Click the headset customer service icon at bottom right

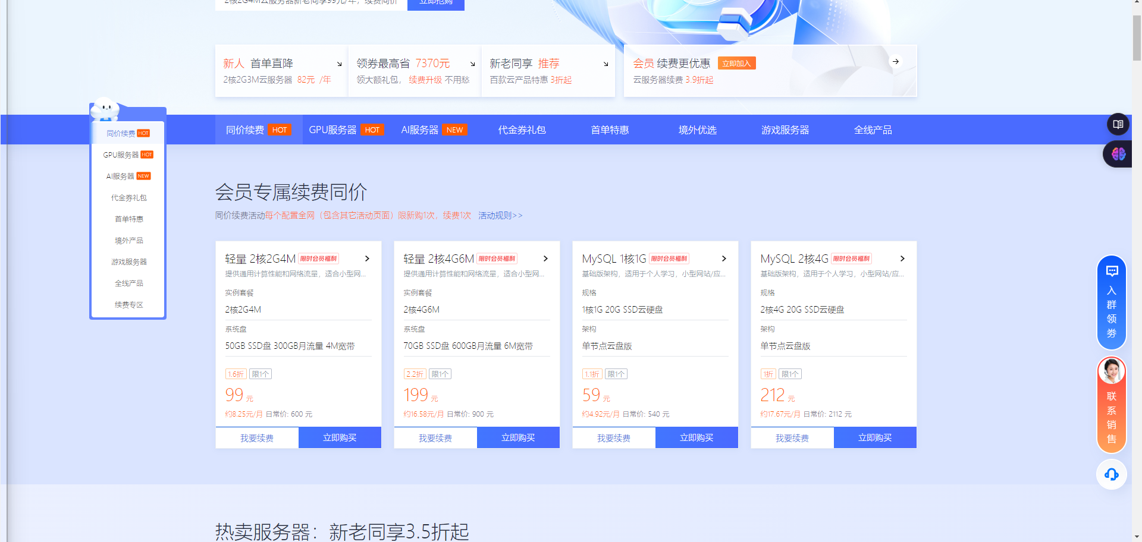(1111, 474)
